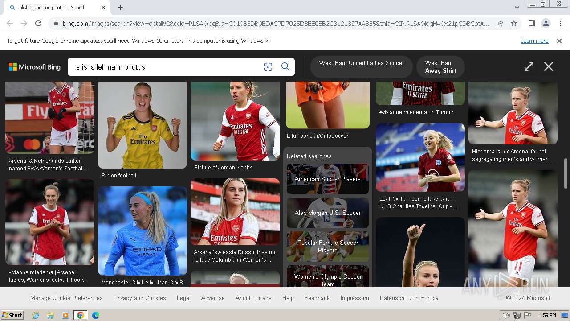Open volume control in system tray
570x321 pixels.
[507, 315]
